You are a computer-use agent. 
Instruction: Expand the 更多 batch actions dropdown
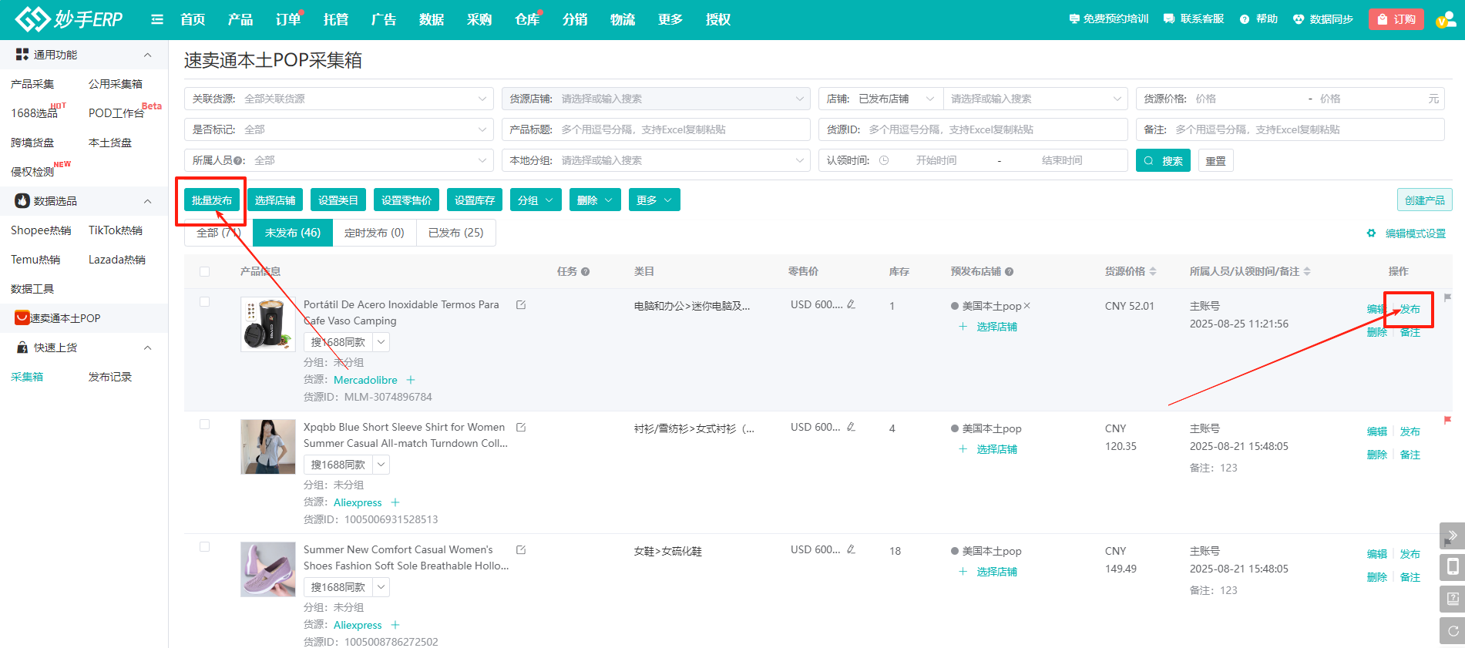click(654, 200)
